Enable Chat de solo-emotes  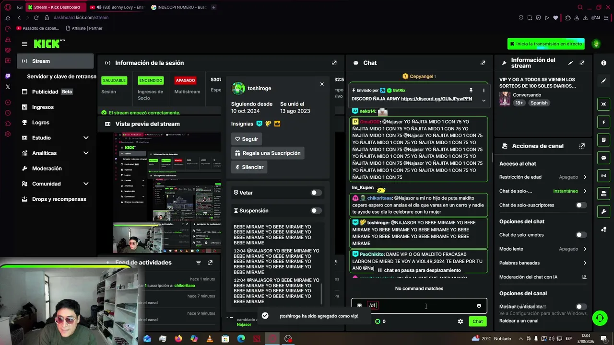pyautogui.click(x=581, y=235)
